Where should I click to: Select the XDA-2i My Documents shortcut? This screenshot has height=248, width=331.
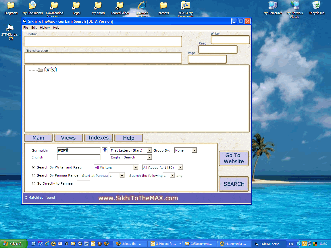tap(185, 9)
